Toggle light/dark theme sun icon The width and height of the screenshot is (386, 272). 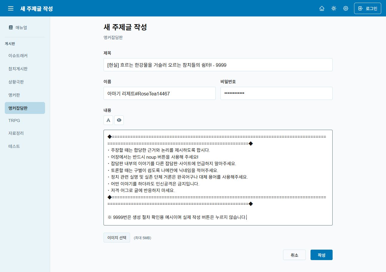point(334,8)
